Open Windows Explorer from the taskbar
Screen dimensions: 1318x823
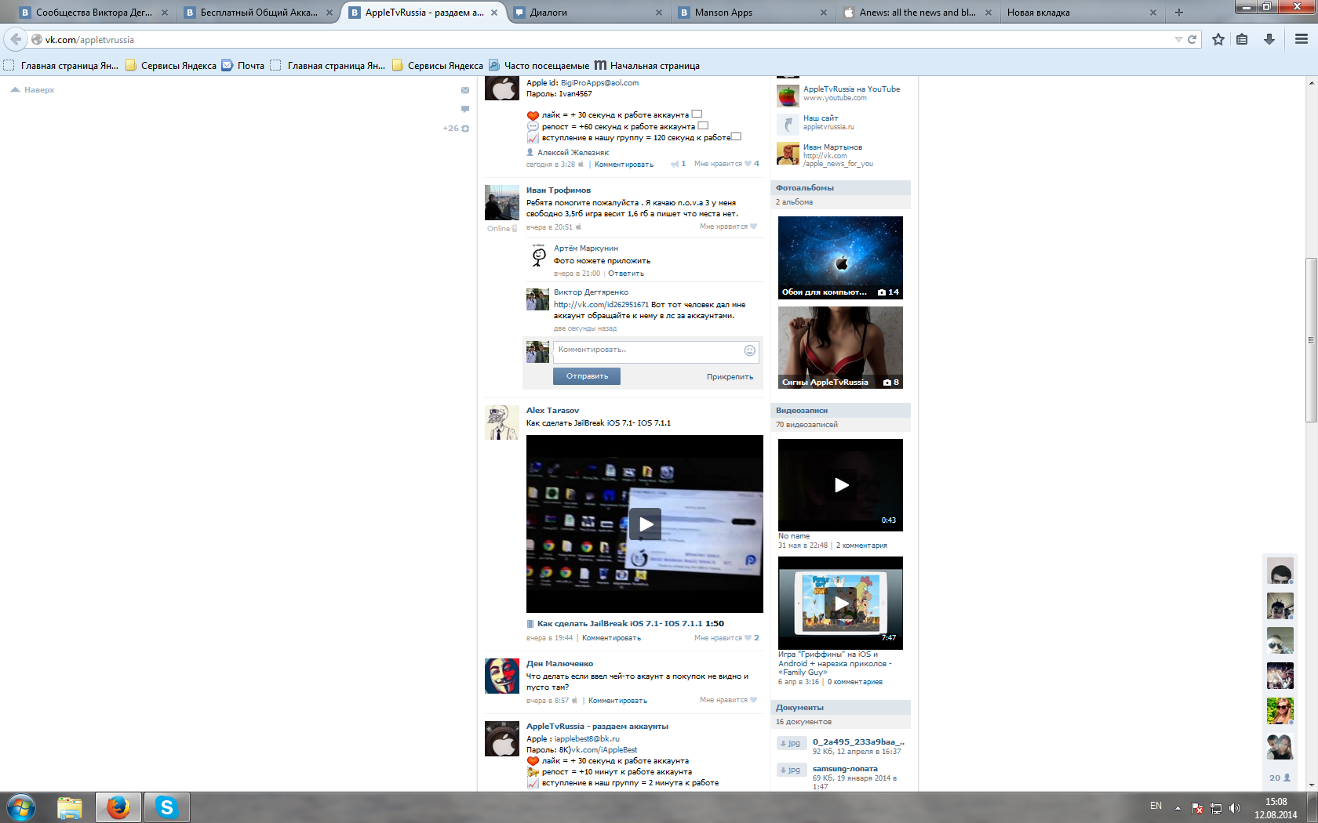70,807
